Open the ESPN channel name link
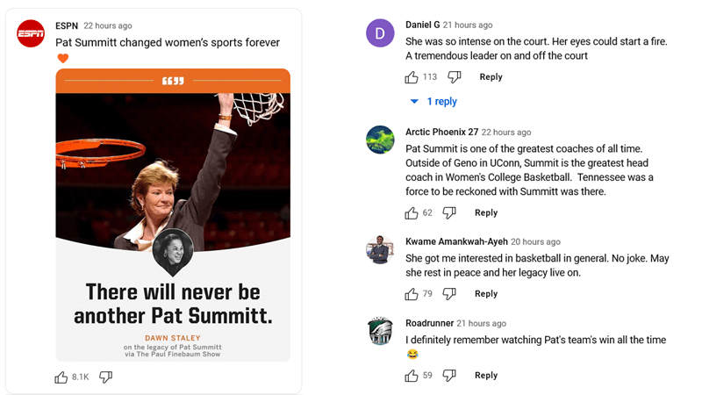 [66, 26]
